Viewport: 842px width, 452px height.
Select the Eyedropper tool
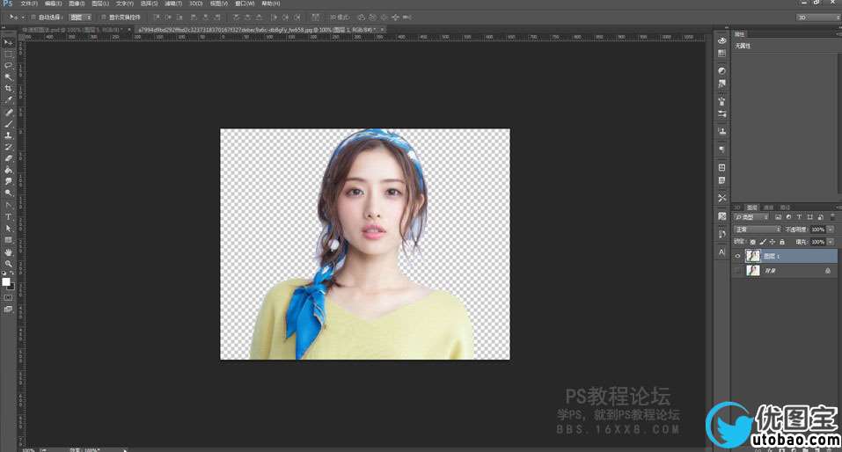[8, 100]
